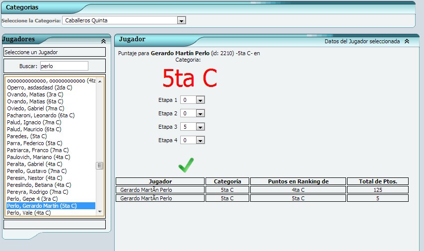Viewport: 424px width, 251px height.
Task: Click the Buscar search input field
Action: pos(64,66)
